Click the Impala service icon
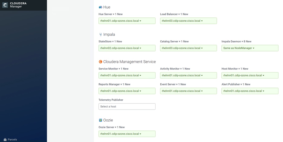283x142 pixels. click(101, 34)
